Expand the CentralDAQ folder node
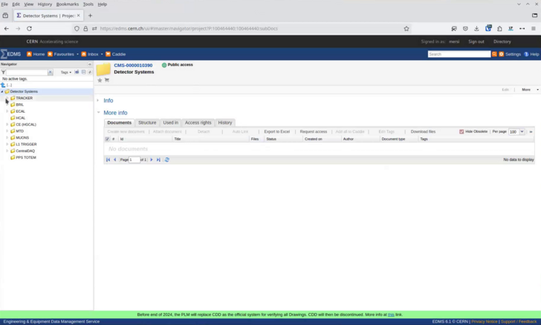 point(7,151)
